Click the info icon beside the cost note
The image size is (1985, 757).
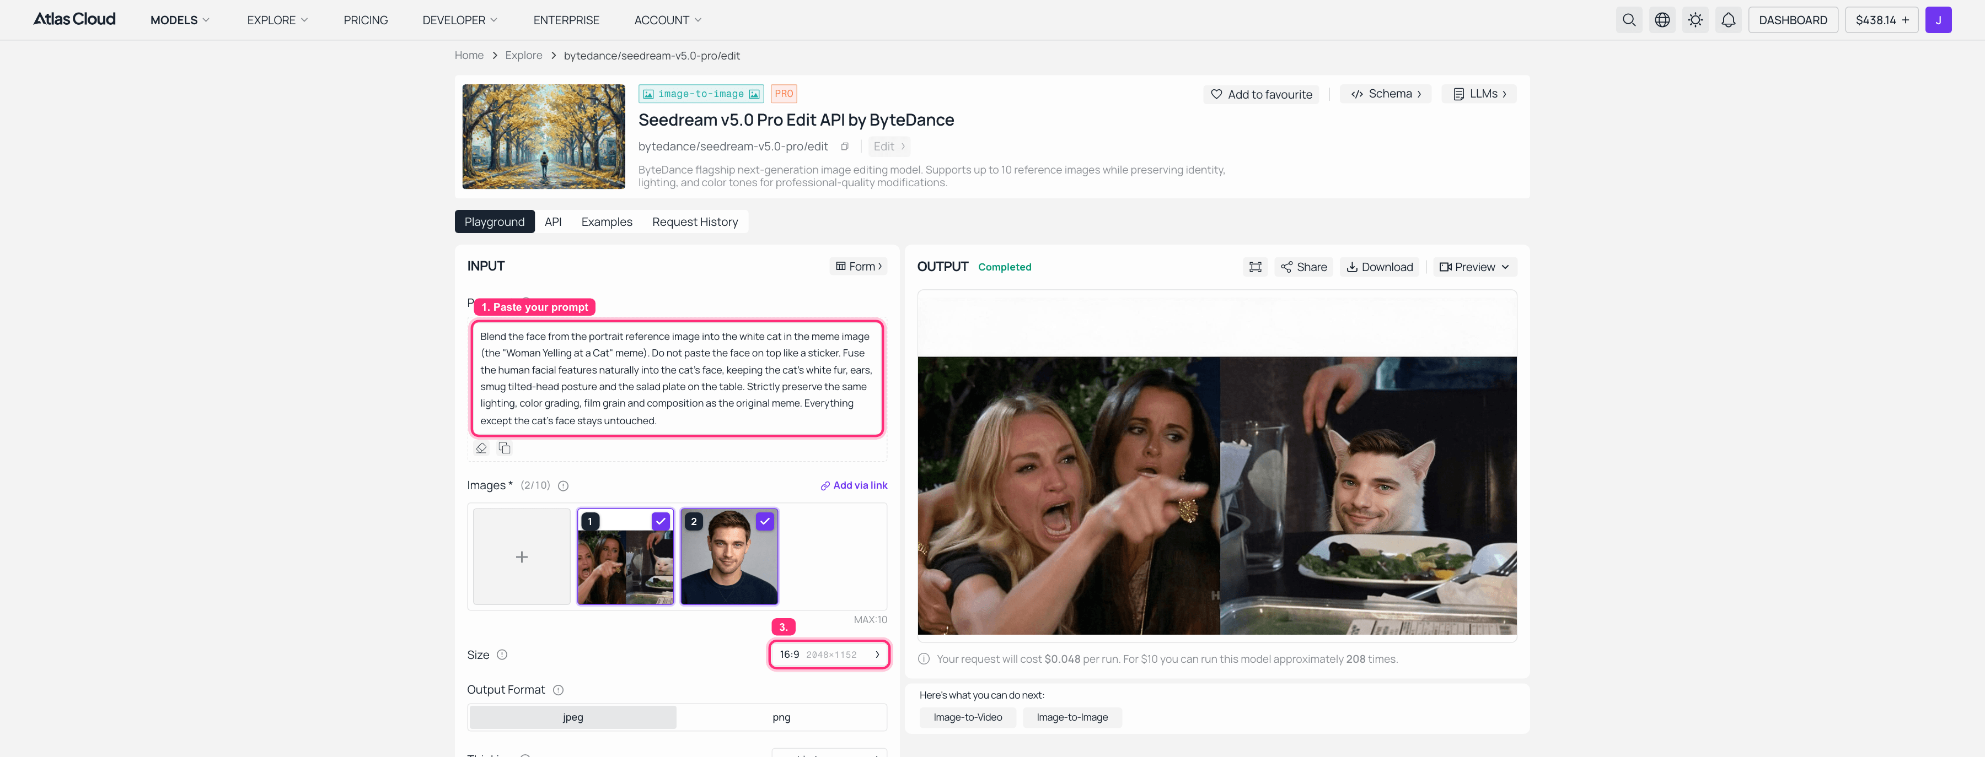[x=924, y=659]
